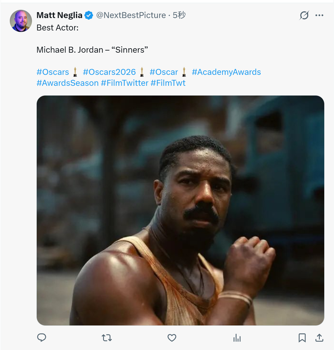Open the #Oscars hashtag feed
334x350 pixels.
click(53, 72)
